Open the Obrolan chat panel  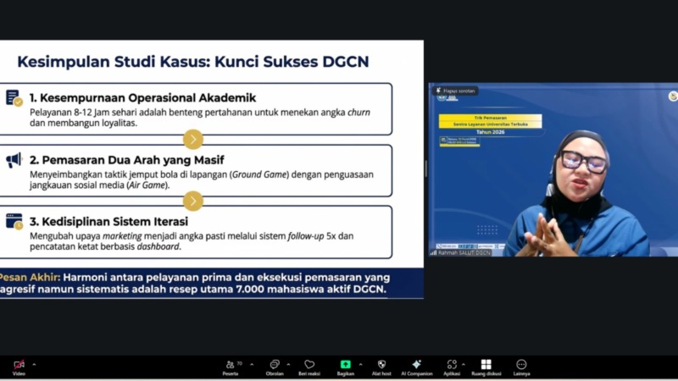pos(275,365)
